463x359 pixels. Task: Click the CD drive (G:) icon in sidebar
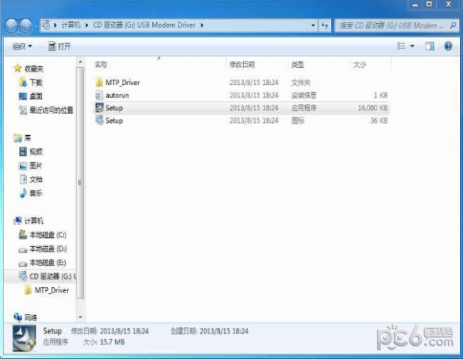tap(23, 276)
